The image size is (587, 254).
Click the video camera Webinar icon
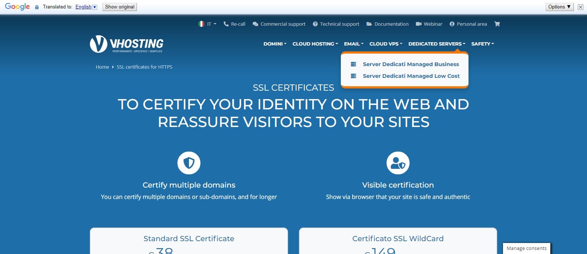(x=419, y=24)
